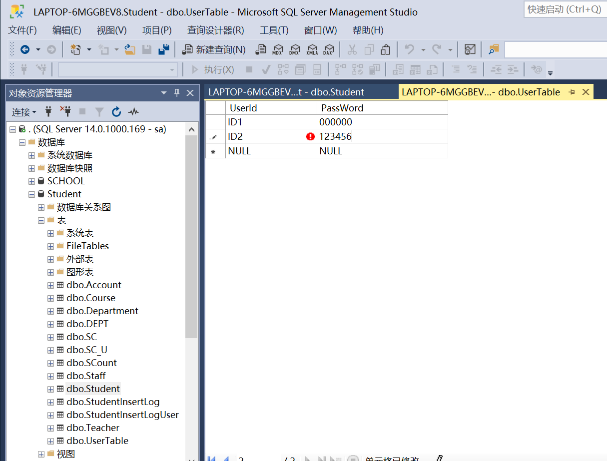Viewport: 607px width, 461px height.
Task: Click the UserId column header
Action: tap(271, 108)
